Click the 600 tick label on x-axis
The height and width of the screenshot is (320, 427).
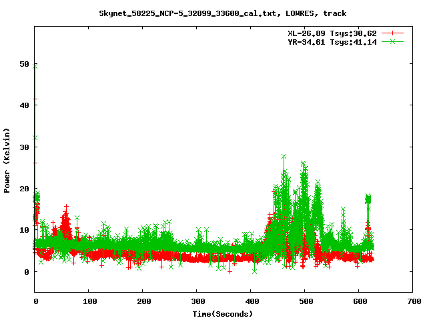[x=360, y=301]
